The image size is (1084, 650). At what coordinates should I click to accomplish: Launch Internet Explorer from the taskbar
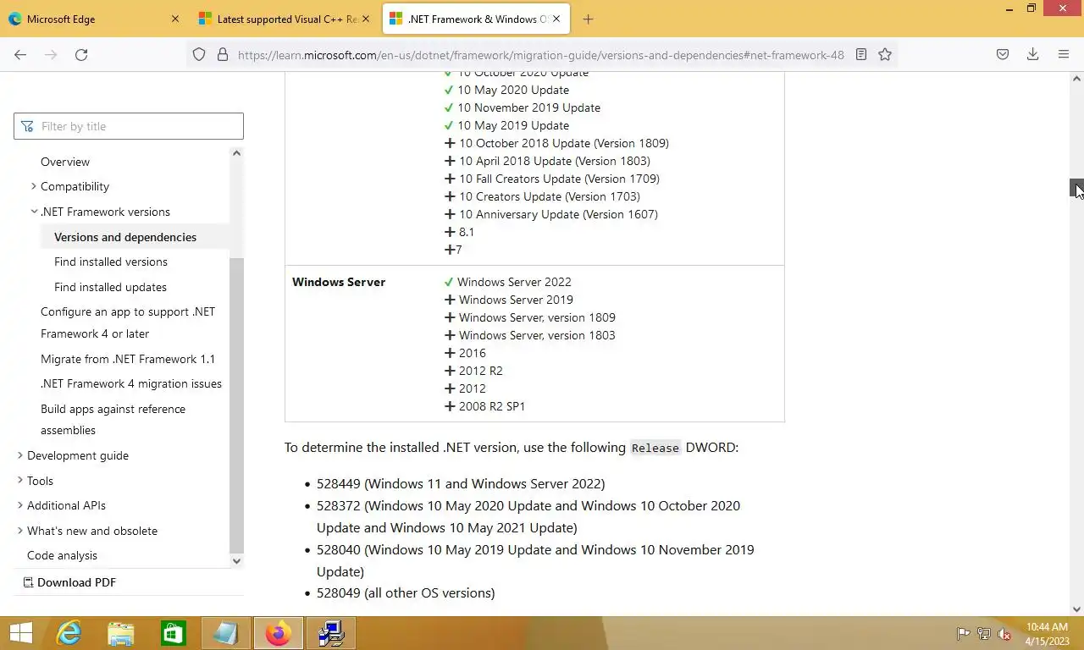pyautogui.click(x=69, y=633)
